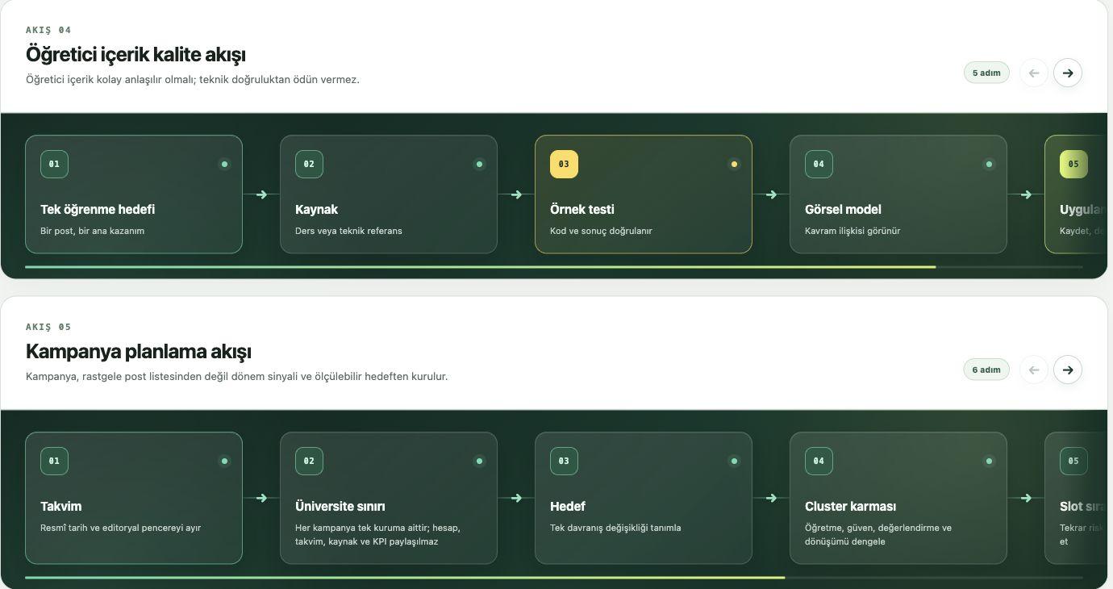Select the yellow 03 badge on Örnek testi
This screenshot has width=1113, height=589.
tap(564, 164)
